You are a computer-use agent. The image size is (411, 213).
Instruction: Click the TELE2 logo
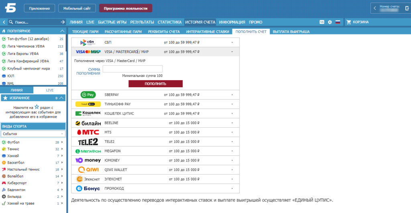(x=88, y=142)
